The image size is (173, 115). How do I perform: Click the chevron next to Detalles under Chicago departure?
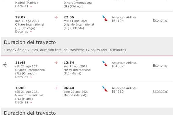click(x=31, y=32)
